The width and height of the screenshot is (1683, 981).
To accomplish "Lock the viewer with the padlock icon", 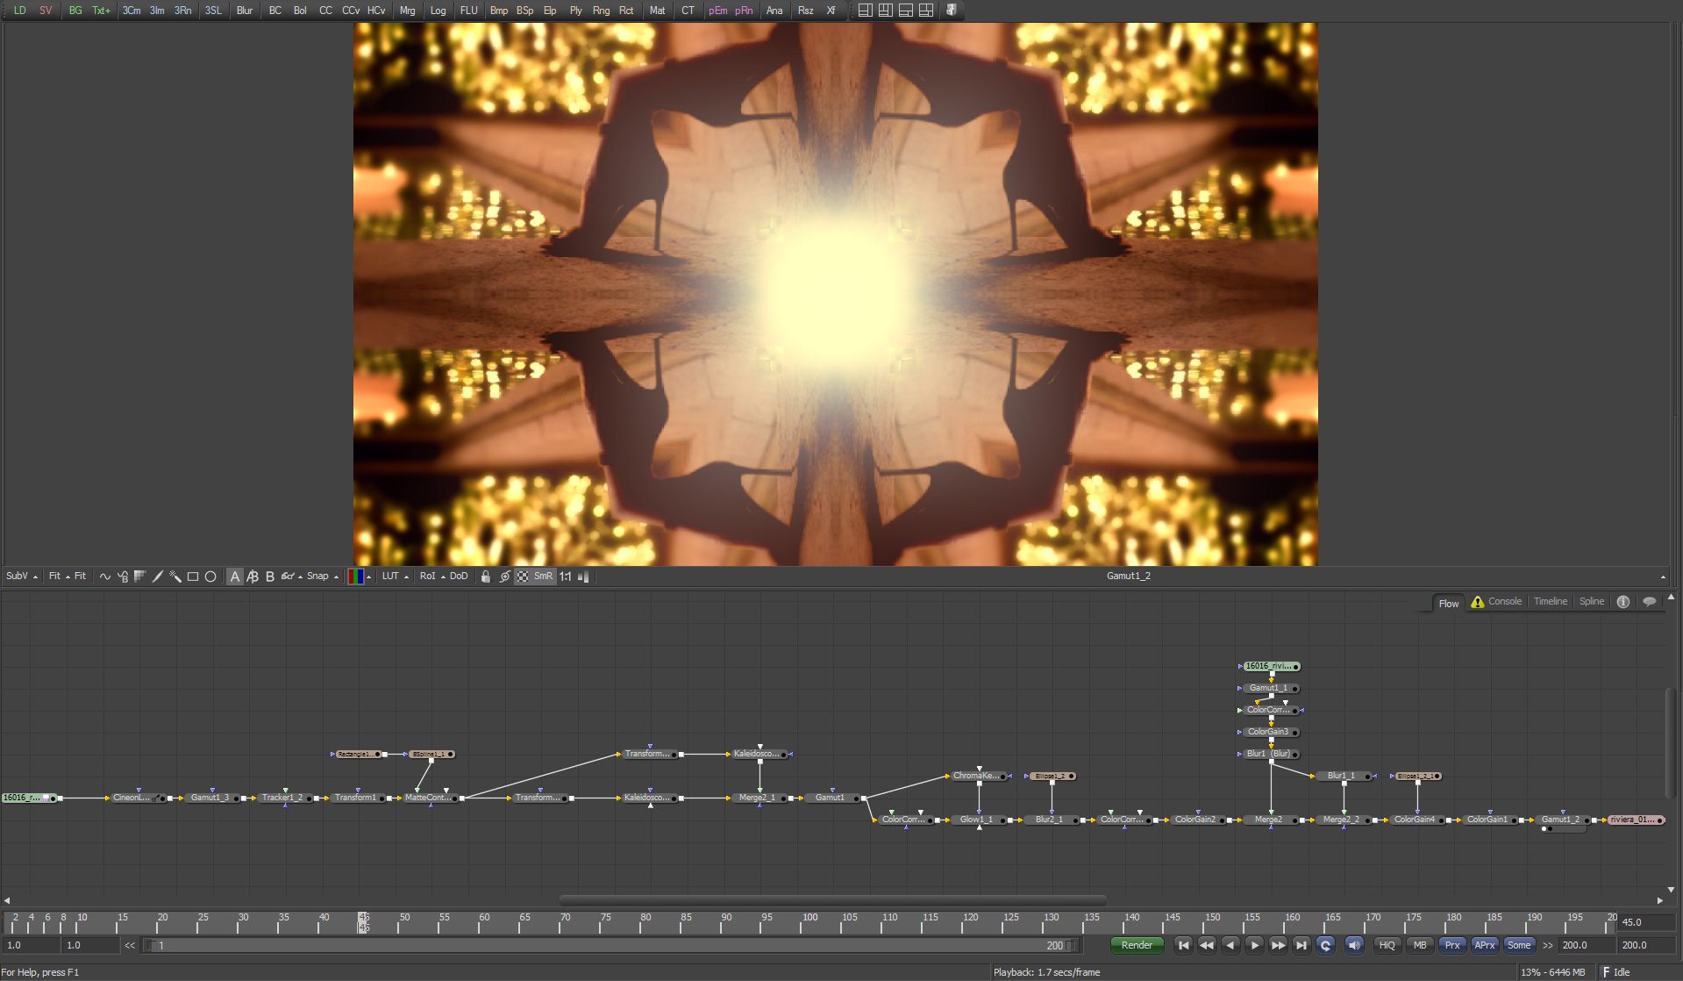I will pos(485,576).
